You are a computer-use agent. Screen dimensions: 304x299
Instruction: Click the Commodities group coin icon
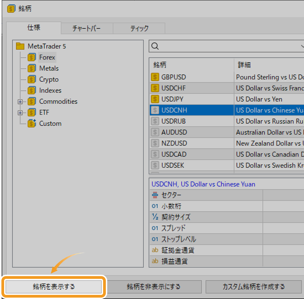pos(32,102)
